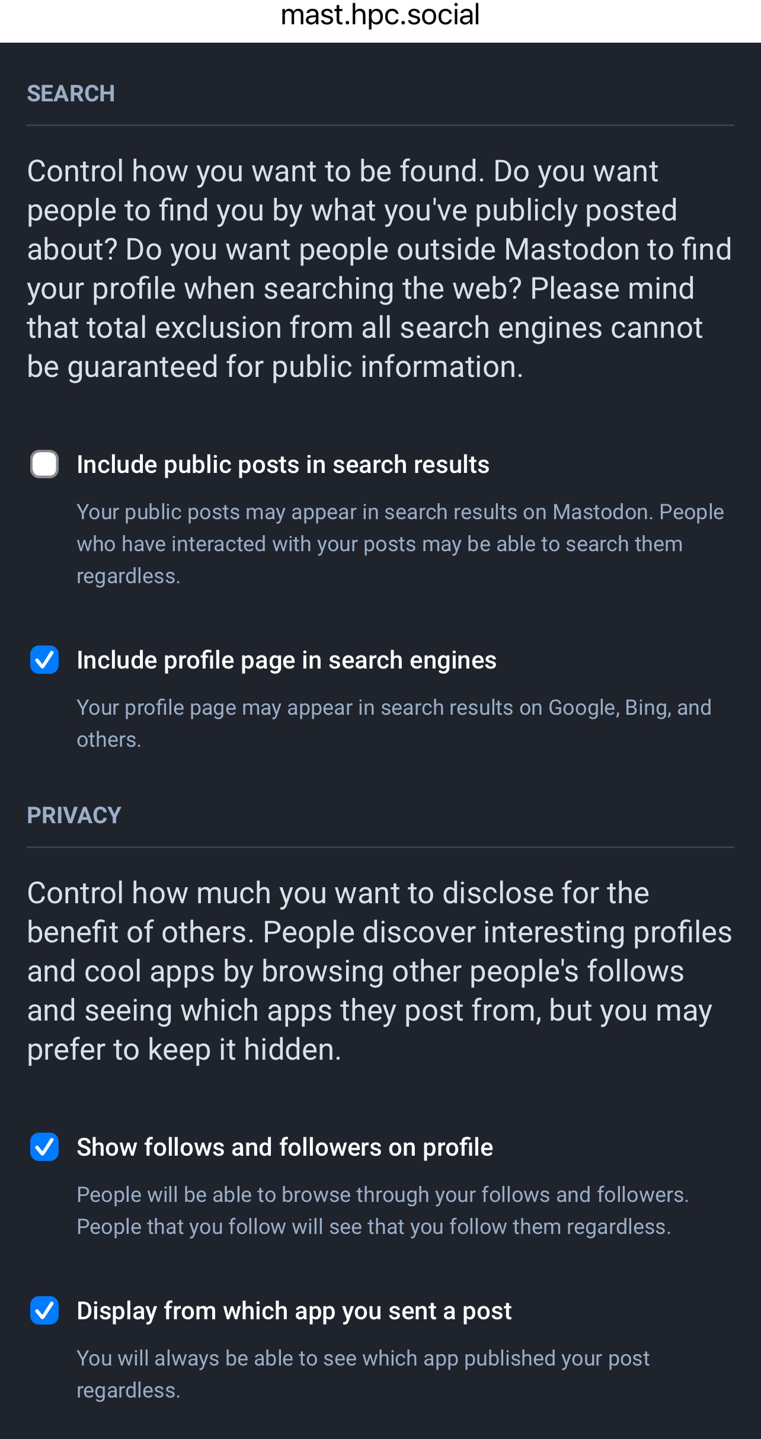Untick Display from which app you sent a post

pyautogui.click(x=44, y=1310)
